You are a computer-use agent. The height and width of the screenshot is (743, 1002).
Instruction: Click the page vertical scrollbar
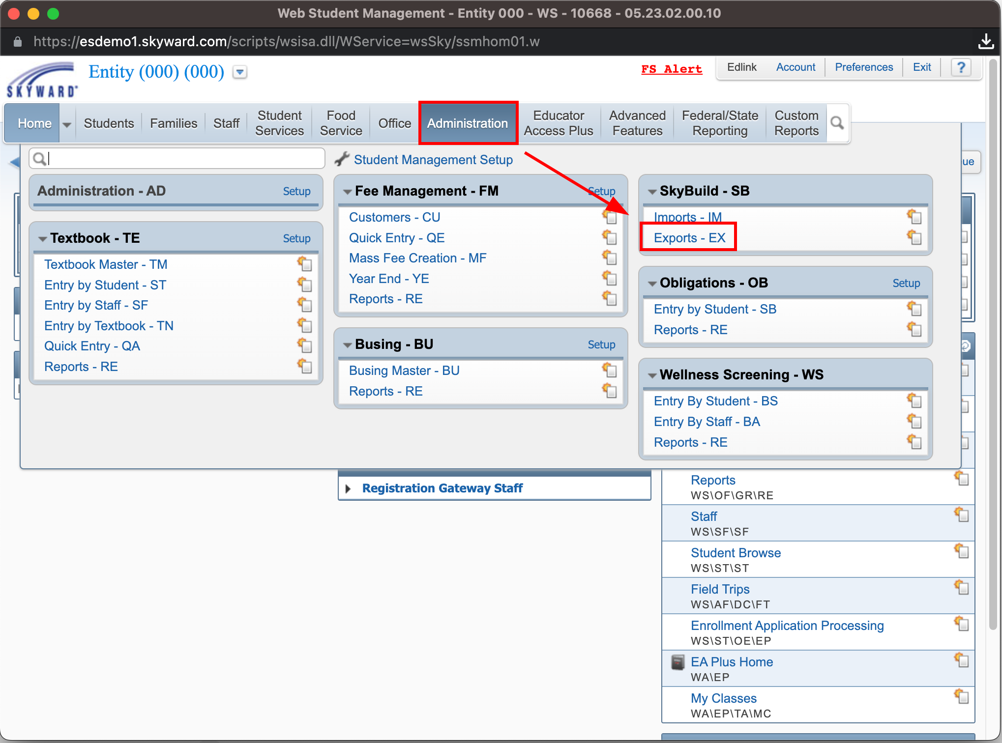pyautogui.click(x=993, y=344)
